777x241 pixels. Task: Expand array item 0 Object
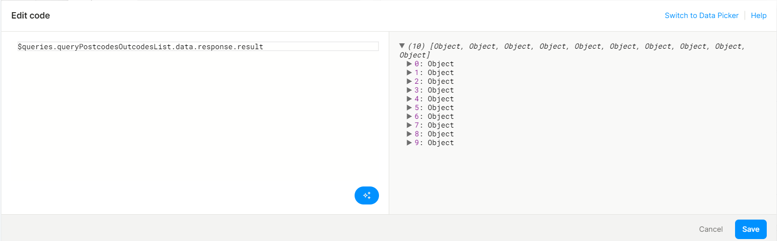point(409,64)
